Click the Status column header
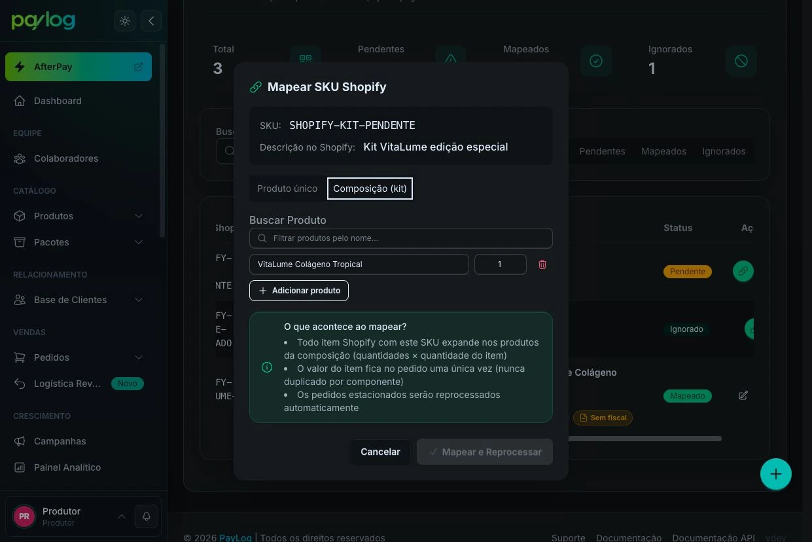Screen dimensions: 812x542 coord(678,228)
